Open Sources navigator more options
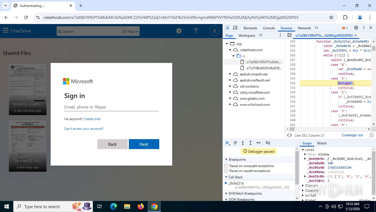The width and height of the screenshot is (376, 212). point(280,35)
